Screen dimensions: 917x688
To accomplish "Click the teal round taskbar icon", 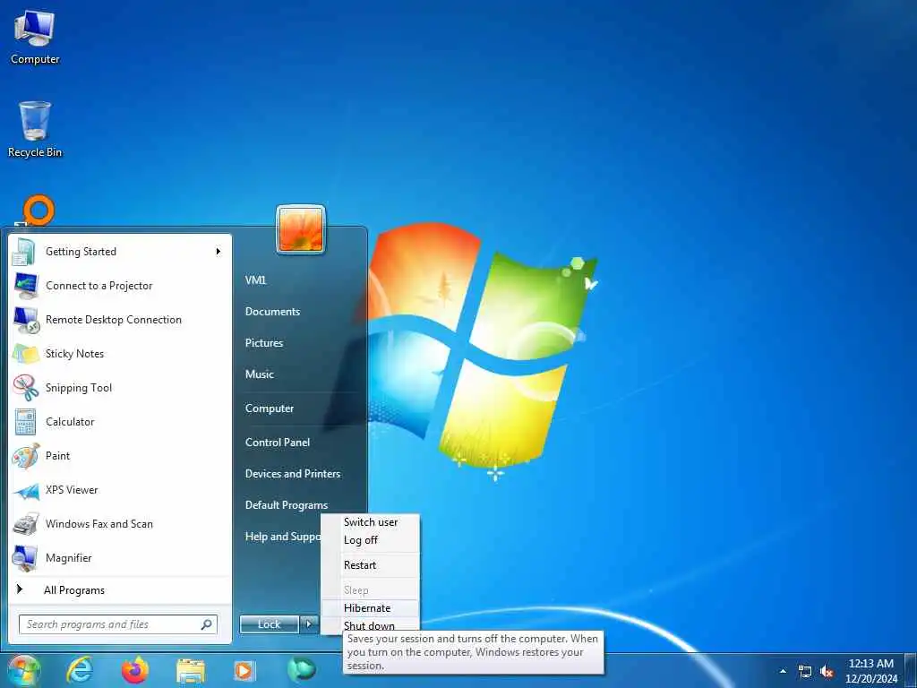I will pyautogui.click(x=302, y=670).
